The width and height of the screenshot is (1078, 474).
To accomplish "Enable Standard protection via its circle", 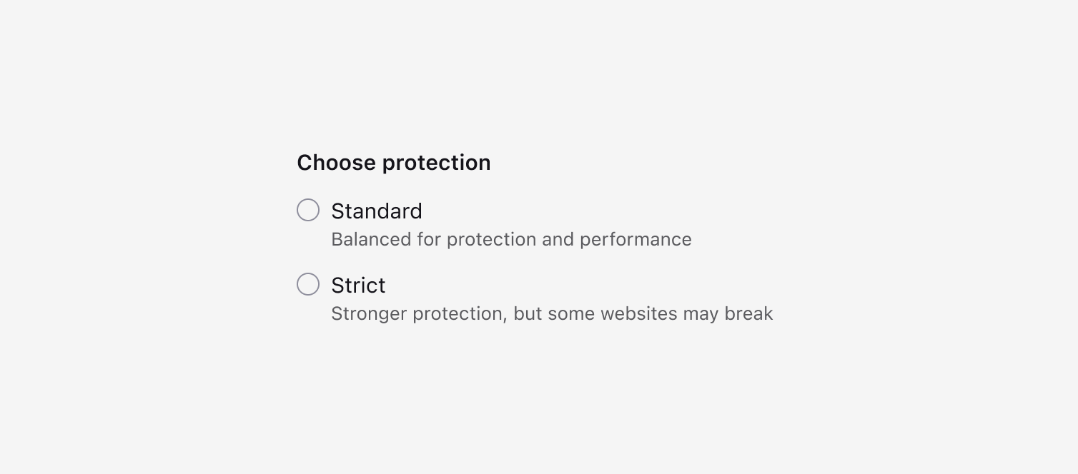I will pos(308,210).
